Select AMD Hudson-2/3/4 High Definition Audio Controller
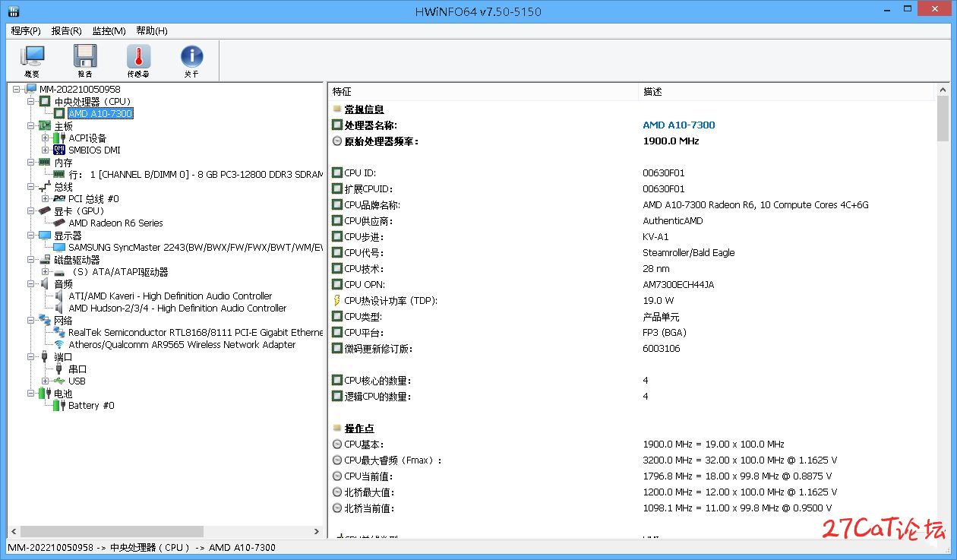Screen dimensions: 957x560 pos(178,308)
